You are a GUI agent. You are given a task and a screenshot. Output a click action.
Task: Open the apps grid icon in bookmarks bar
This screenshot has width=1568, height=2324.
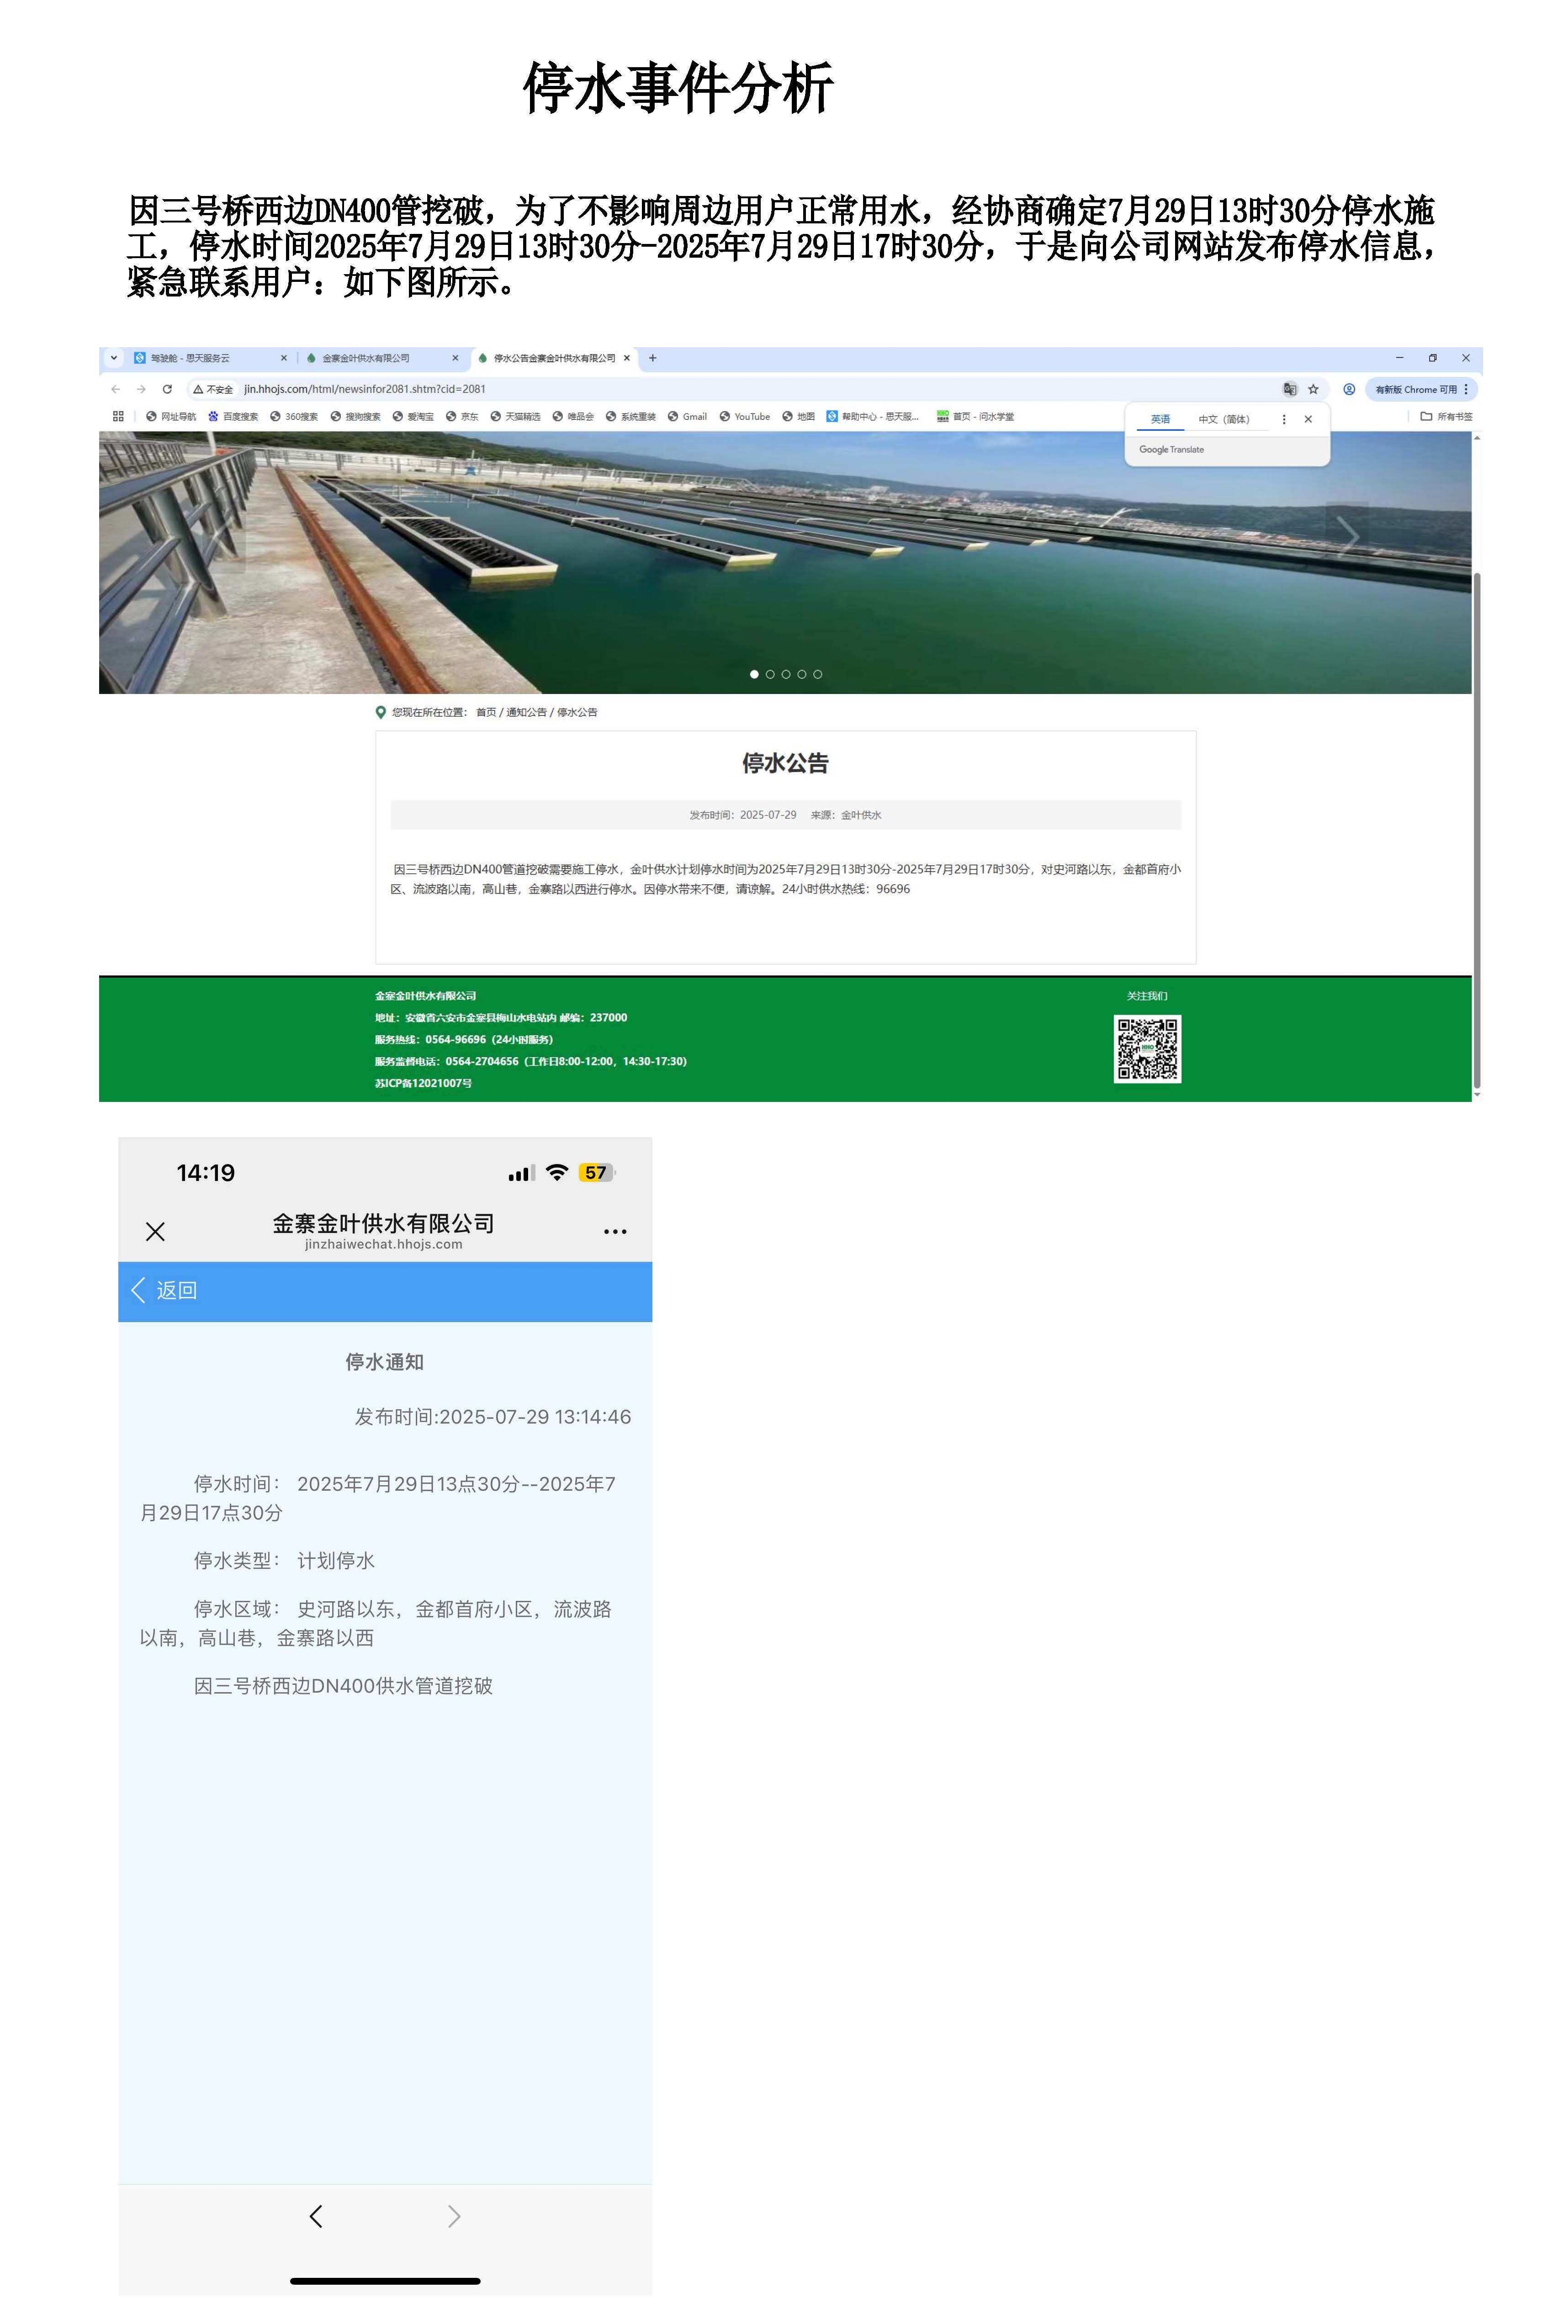[x=118, y=416]
